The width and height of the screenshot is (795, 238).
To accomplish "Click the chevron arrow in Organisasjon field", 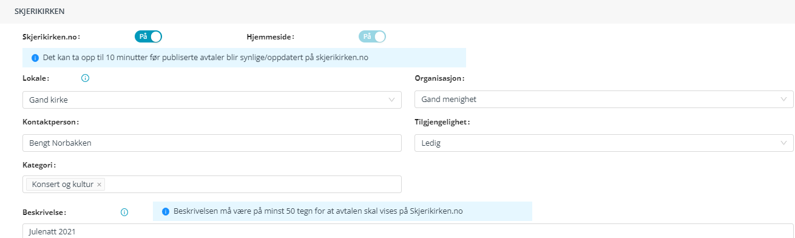I will tap(783, 100).
